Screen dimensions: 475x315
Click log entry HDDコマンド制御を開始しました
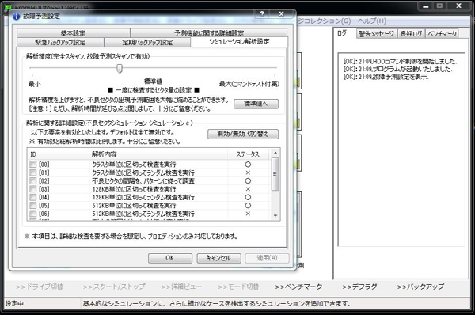400,61
